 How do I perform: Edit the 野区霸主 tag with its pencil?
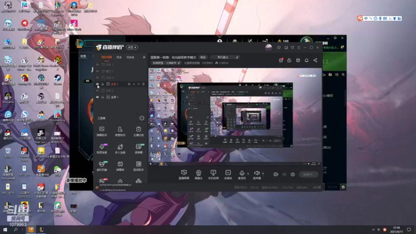point(237,57)
